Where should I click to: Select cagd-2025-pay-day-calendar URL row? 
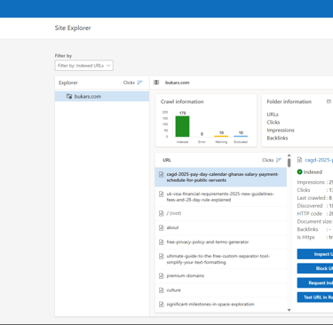tap(221, 177)
